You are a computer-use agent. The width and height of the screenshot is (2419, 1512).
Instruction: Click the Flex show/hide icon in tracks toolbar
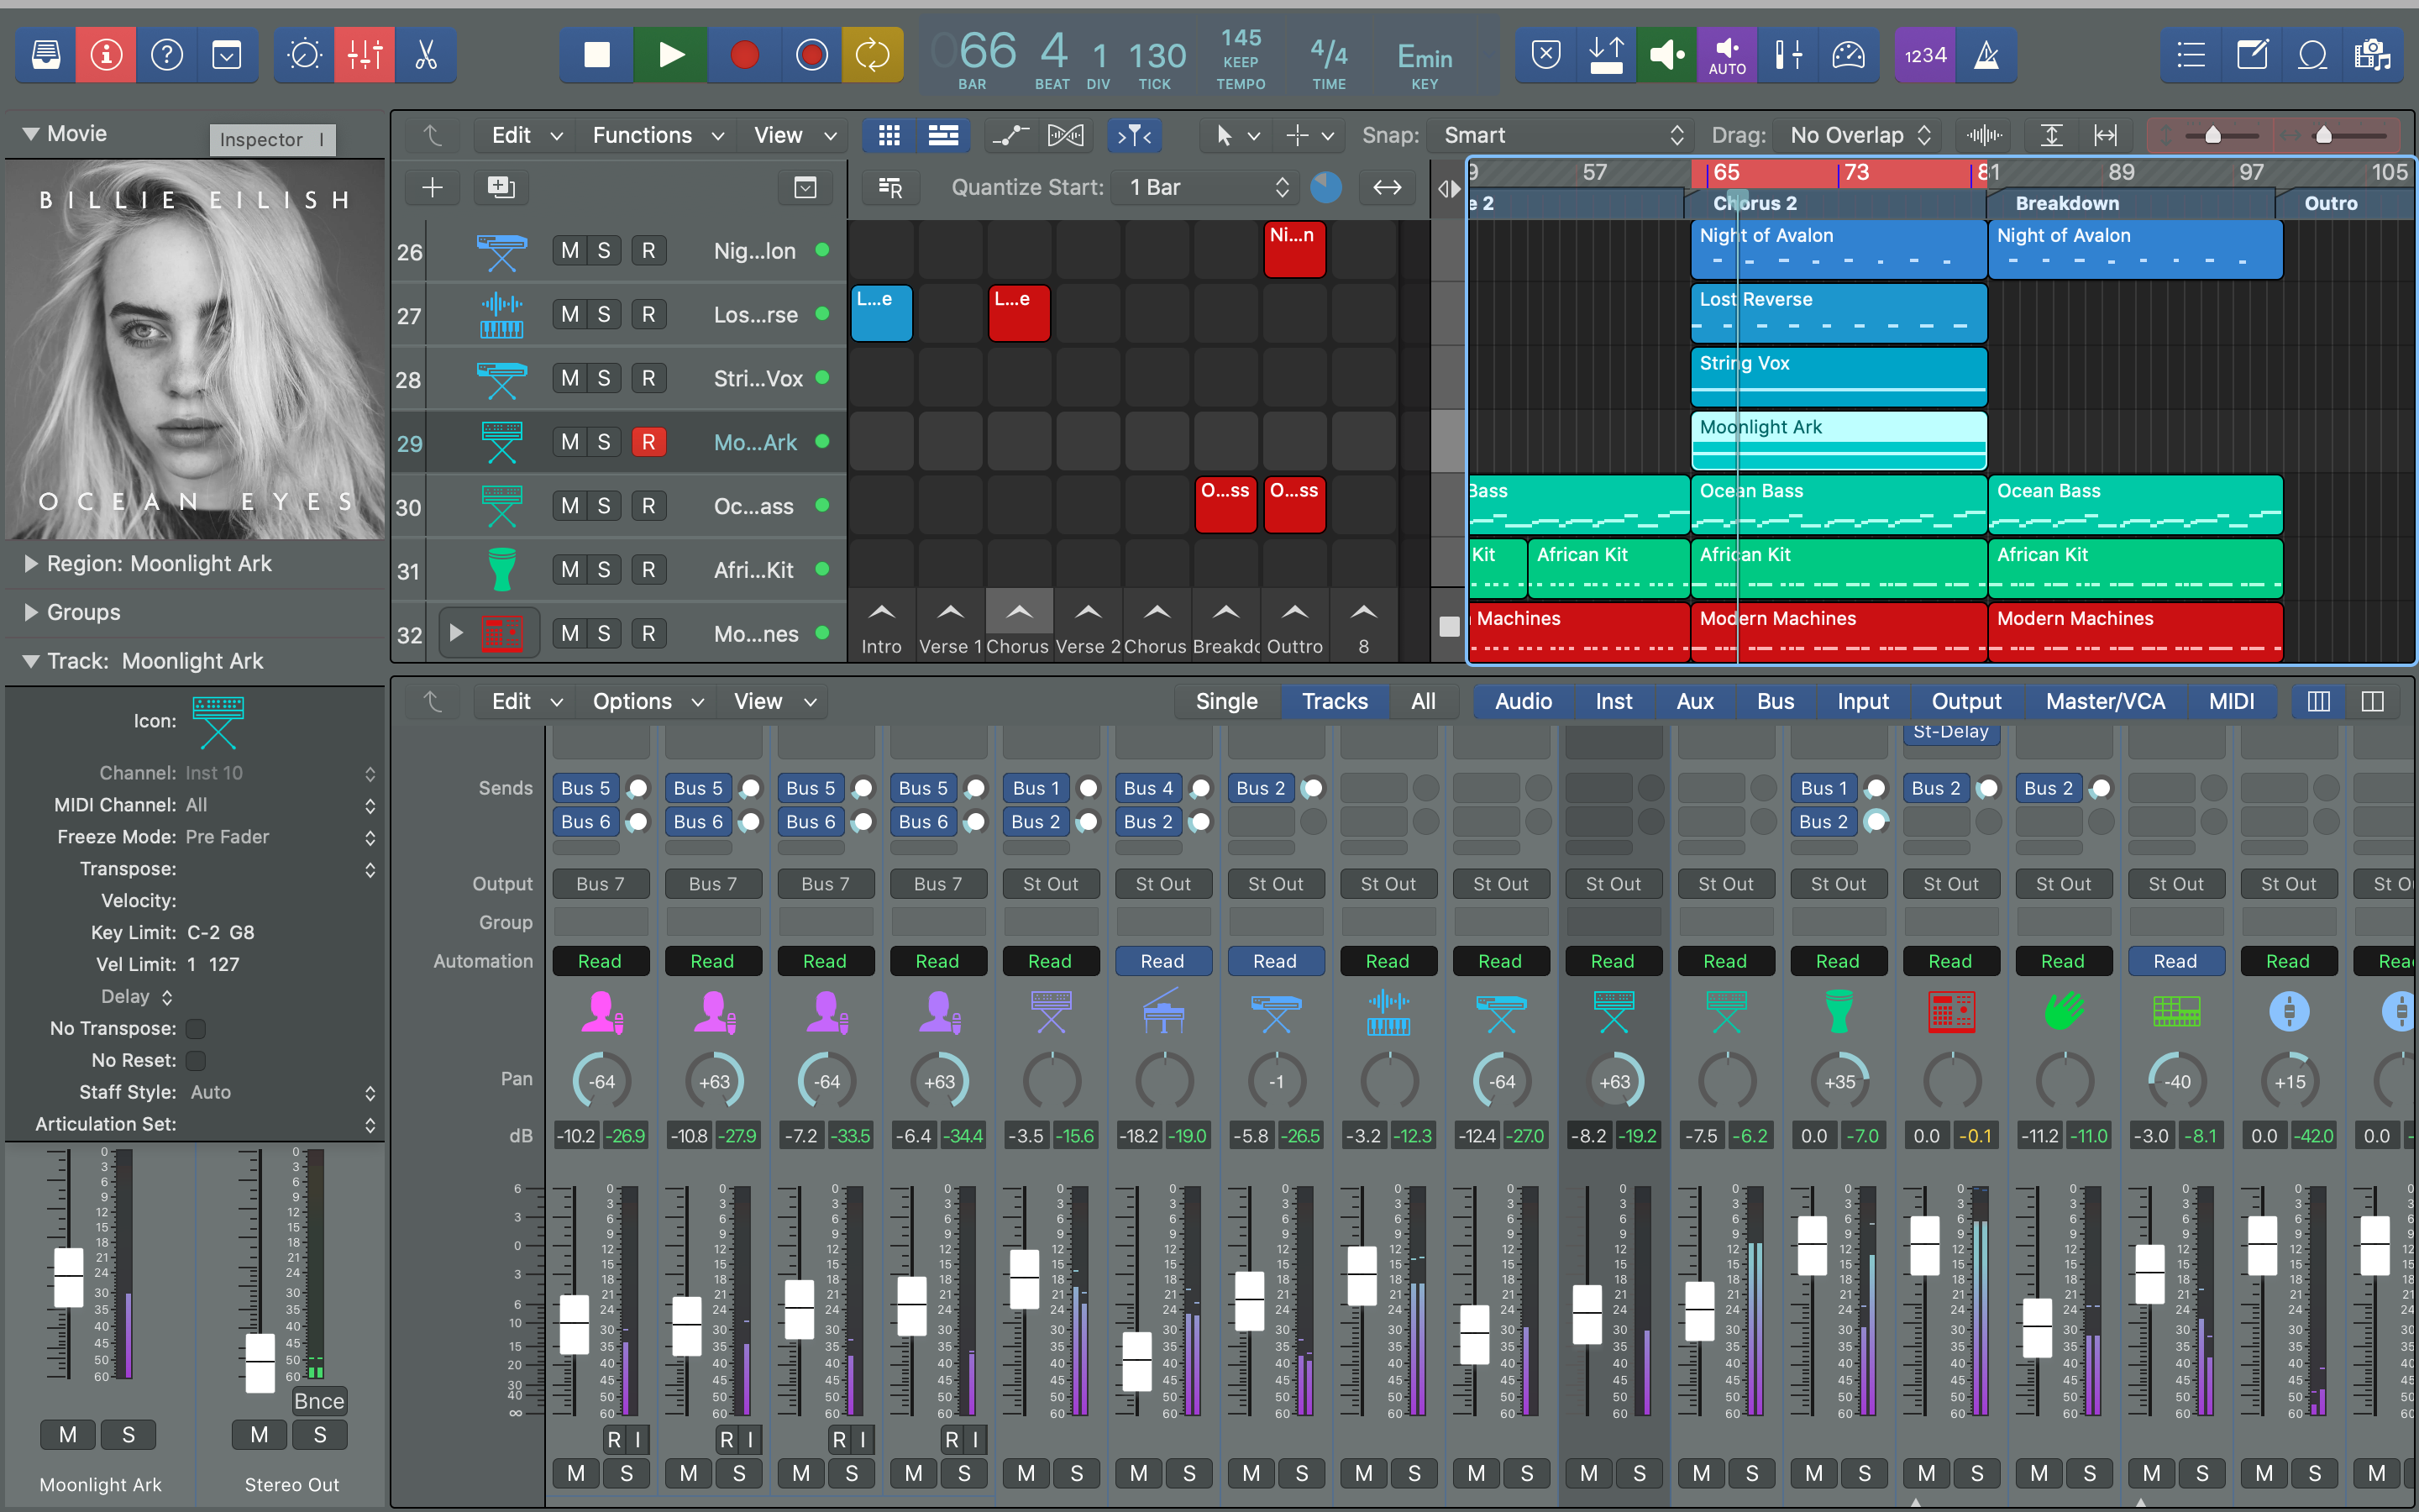(1064, 135)
